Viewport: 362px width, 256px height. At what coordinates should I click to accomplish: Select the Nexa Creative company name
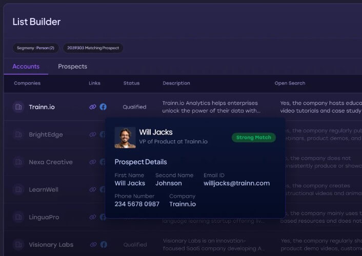coord(51,162)
